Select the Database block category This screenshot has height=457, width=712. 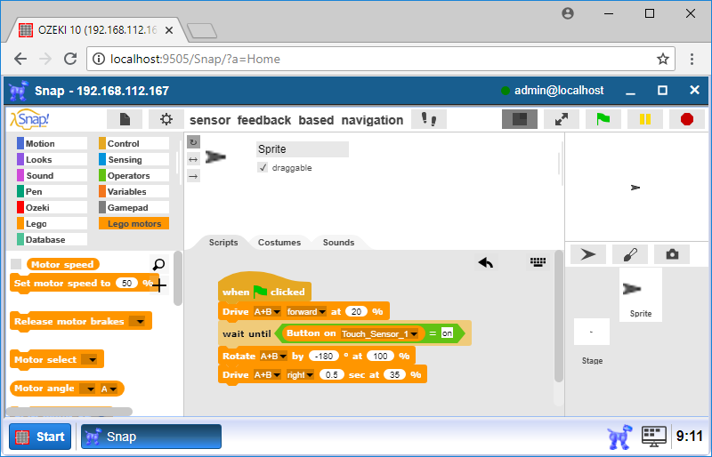click(52, 239)
